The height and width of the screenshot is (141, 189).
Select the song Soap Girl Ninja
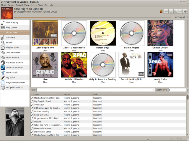pyautogui.click(x=108, y=115)
